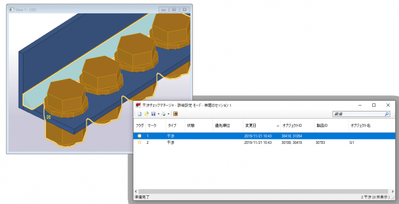Click the yellow clash marker symbol in 3D view

point(49,117)
